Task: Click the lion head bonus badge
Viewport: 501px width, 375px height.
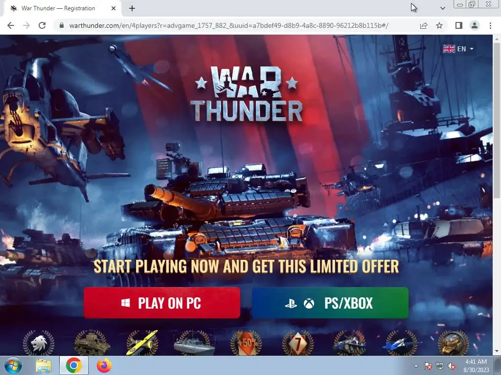Action: pyautogui.click(x=39, y=343)
